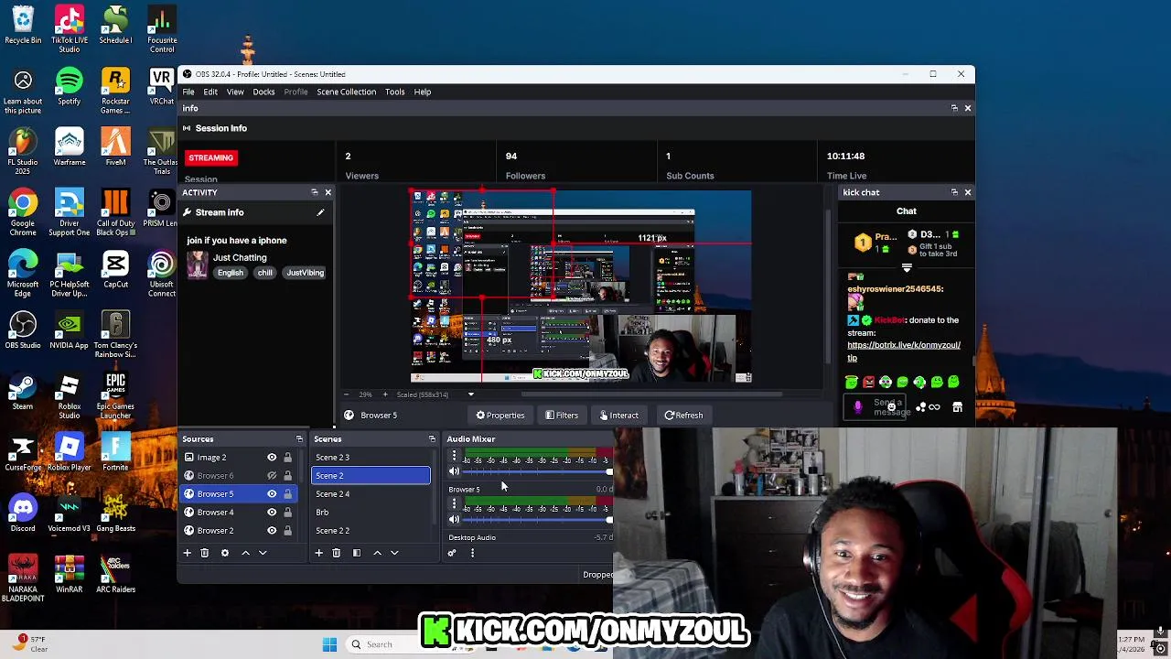Click the Interact button
The width and height of the screenshot is (1171, 659).
click(x=619, y=416)
